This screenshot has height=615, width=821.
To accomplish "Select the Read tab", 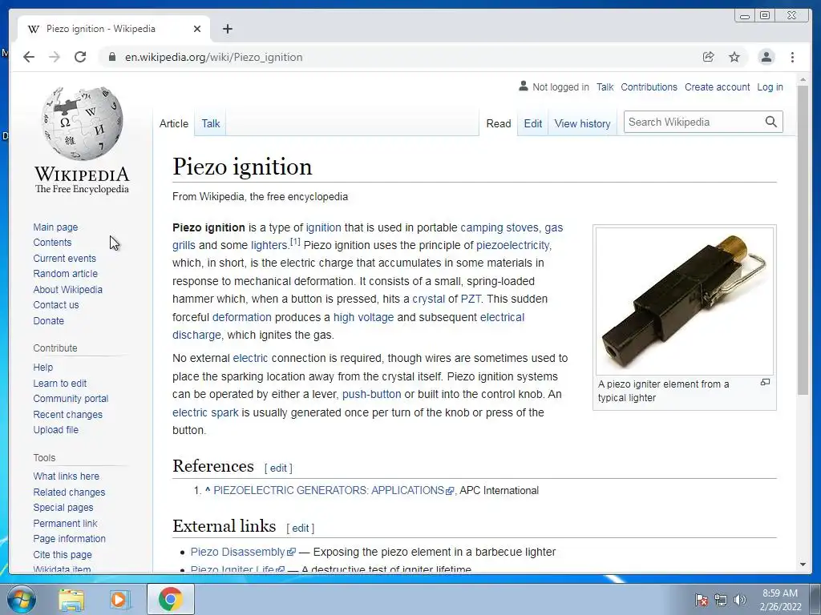I will (499, 123).
